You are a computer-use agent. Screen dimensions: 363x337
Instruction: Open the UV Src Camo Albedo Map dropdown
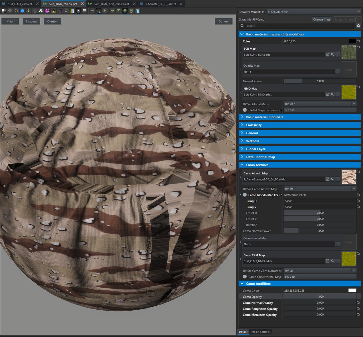320,189
